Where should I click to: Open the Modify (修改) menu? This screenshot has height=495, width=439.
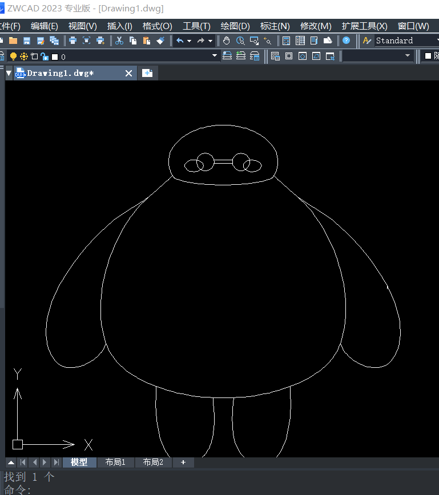click(316, 26)
